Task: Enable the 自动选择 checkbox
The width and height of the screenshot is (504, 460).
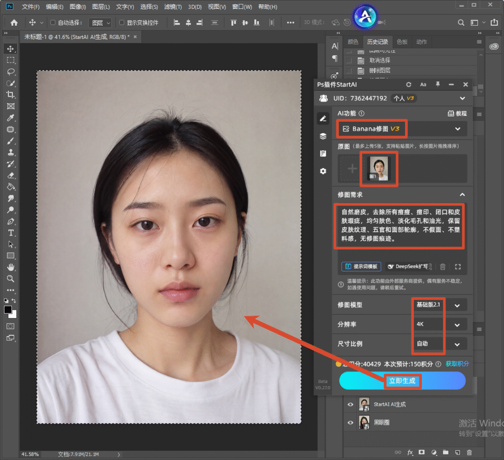Action: pos(53,23)
